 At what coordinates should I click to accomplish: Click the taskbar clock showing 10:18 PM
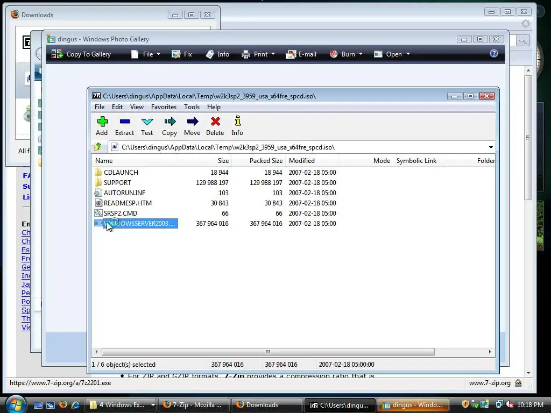pos(530,404)
